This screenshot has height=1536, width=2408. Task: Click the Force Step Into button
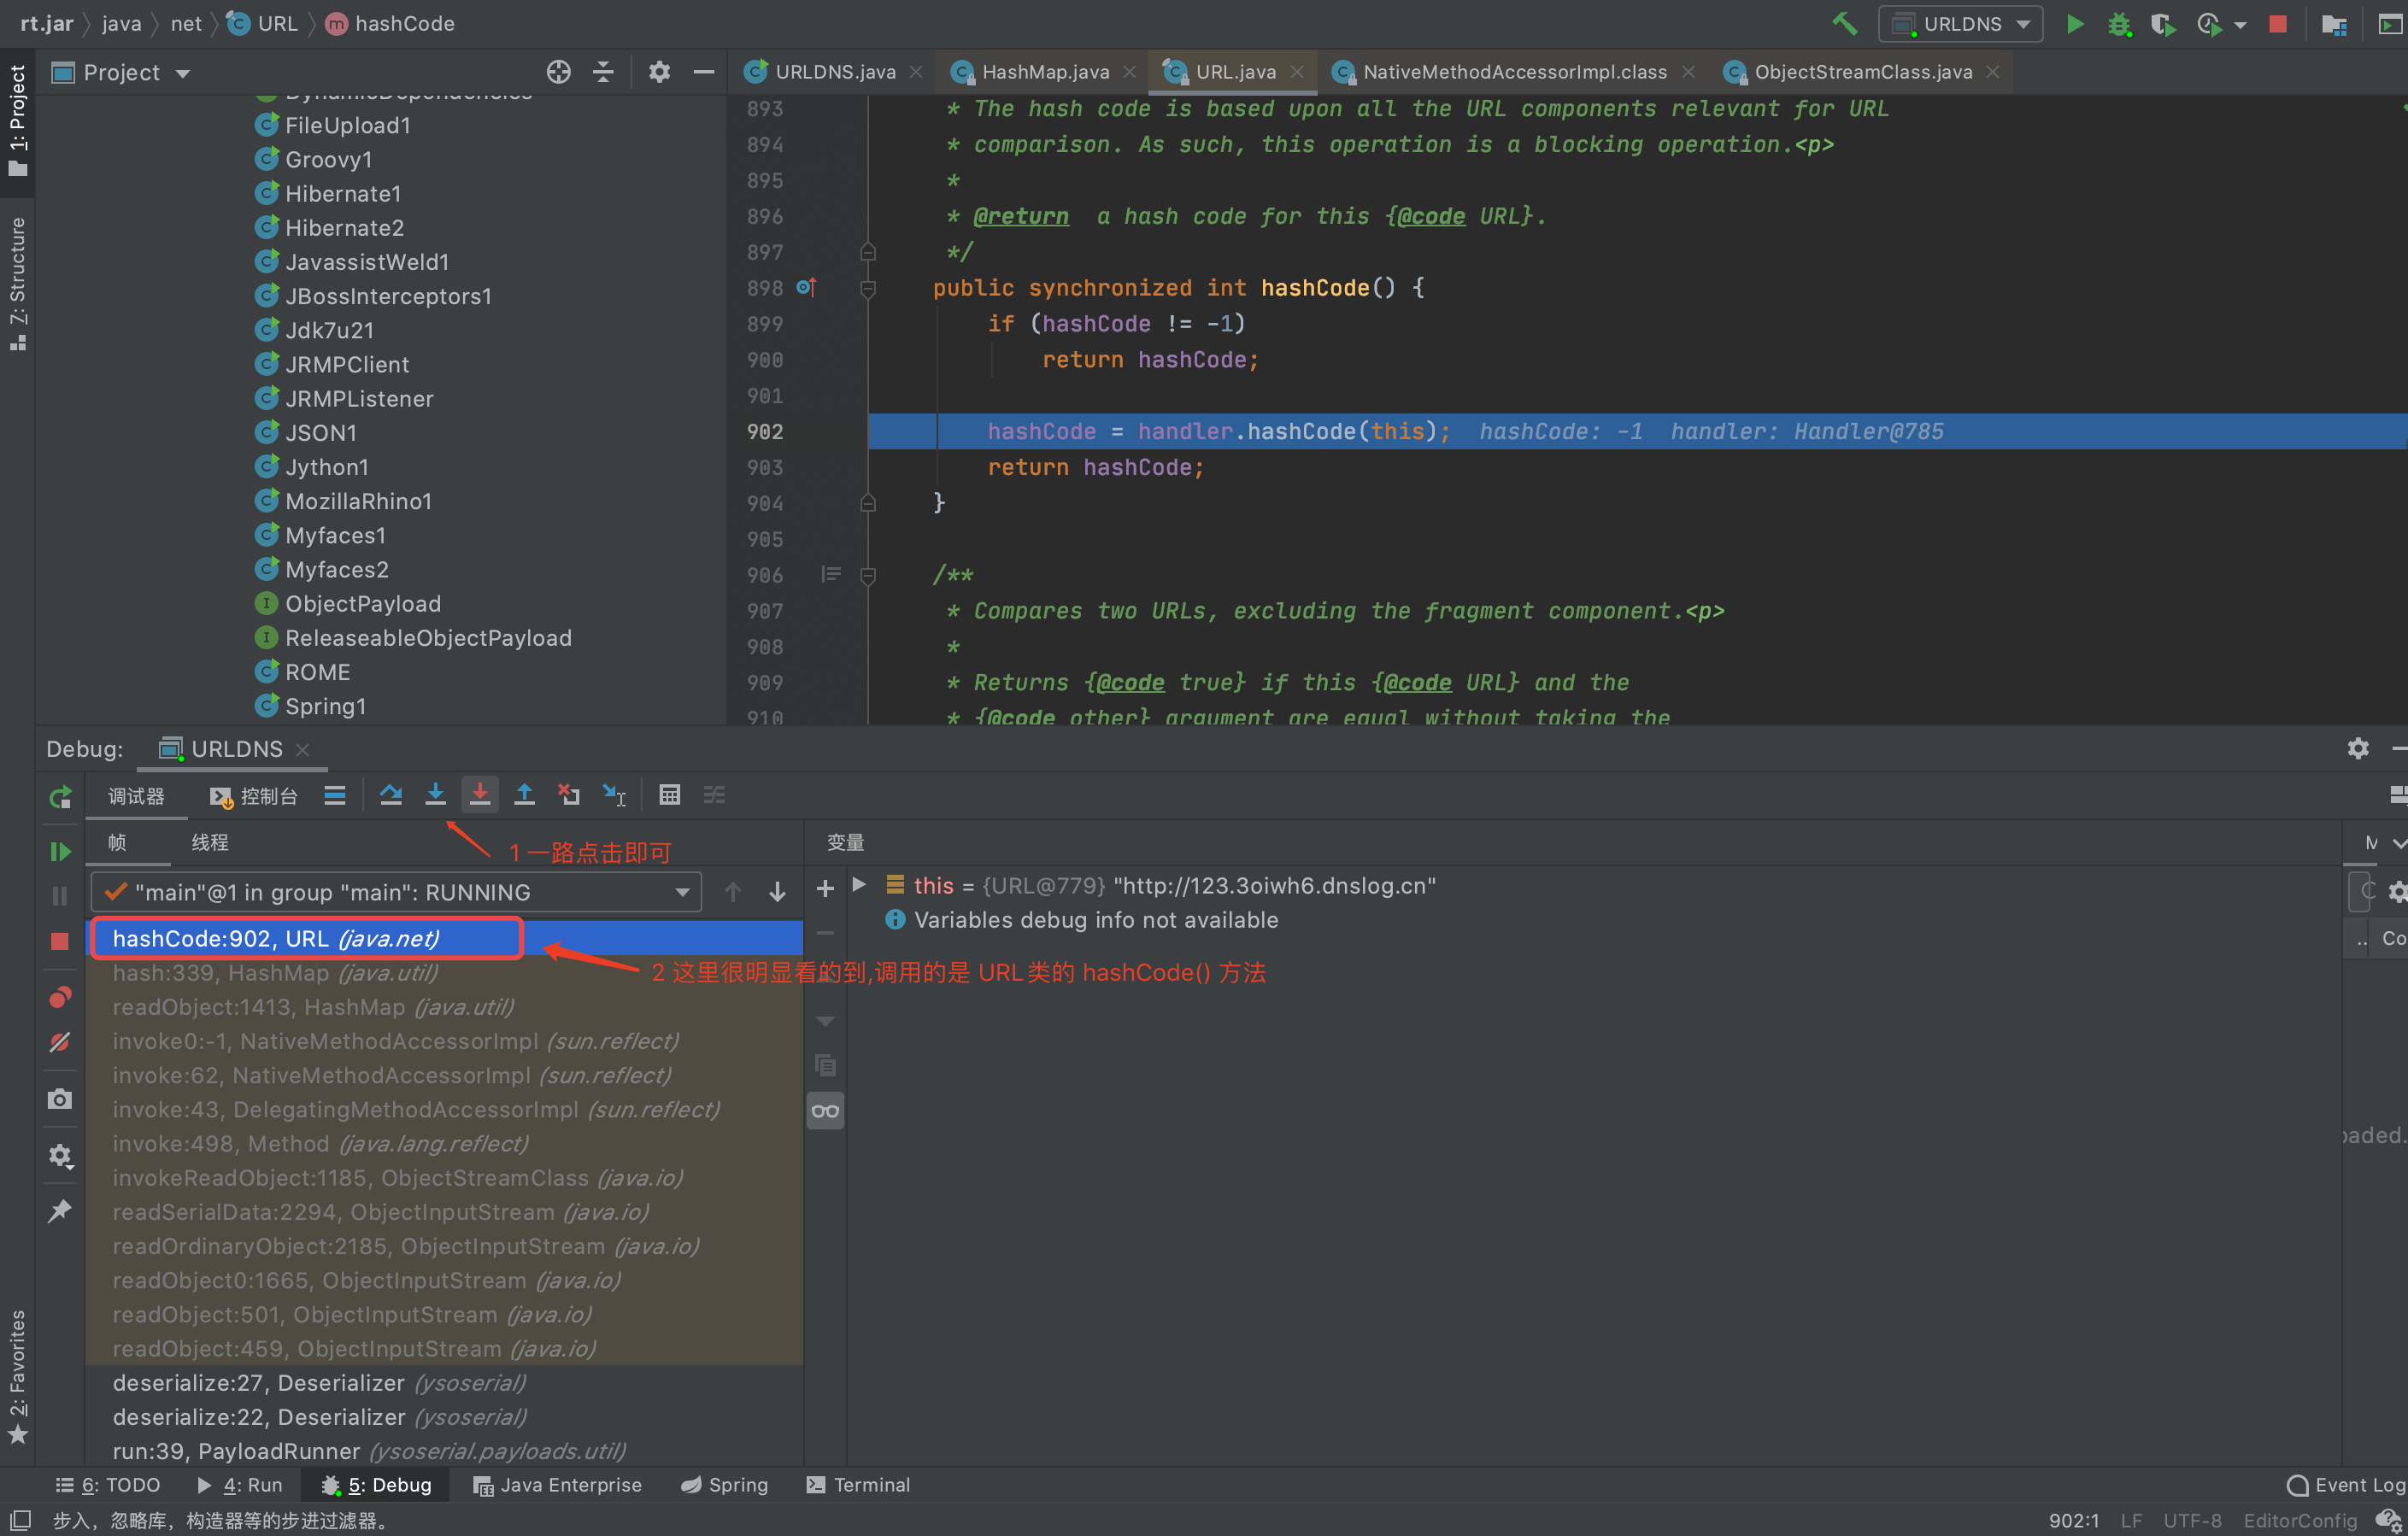click(x=480, y=795)
